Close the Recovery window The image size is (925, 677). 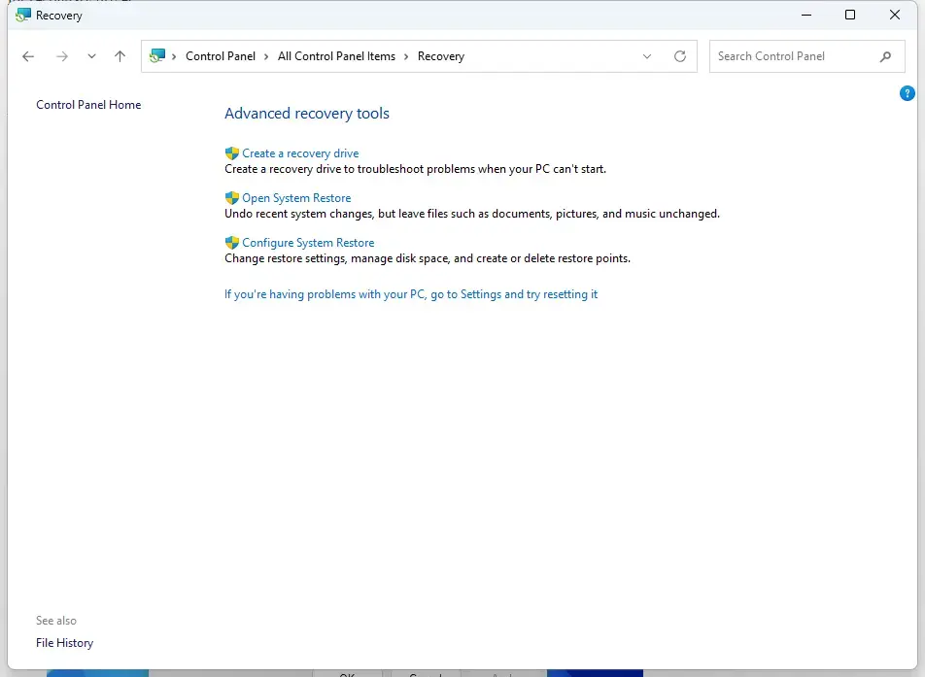point(894,15)
